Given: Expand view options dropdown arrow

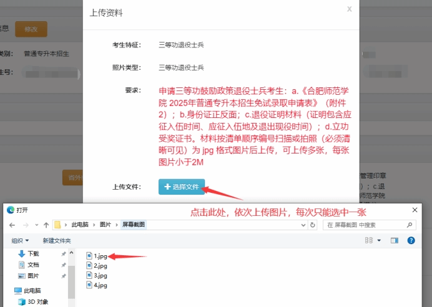Looking at the screenshot, I should 379,240.
